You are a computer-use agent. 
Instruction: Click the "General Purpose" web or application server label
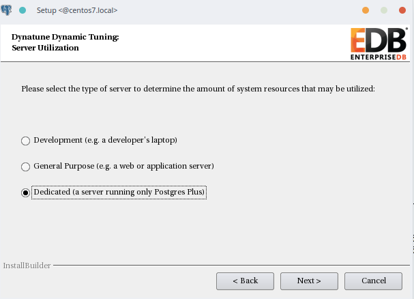(123, 166)
